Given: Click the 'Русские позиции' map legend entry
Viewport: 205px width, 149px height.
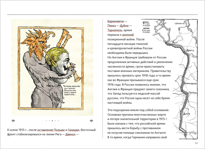Looking at the screenshot, I should pos(146,24).
